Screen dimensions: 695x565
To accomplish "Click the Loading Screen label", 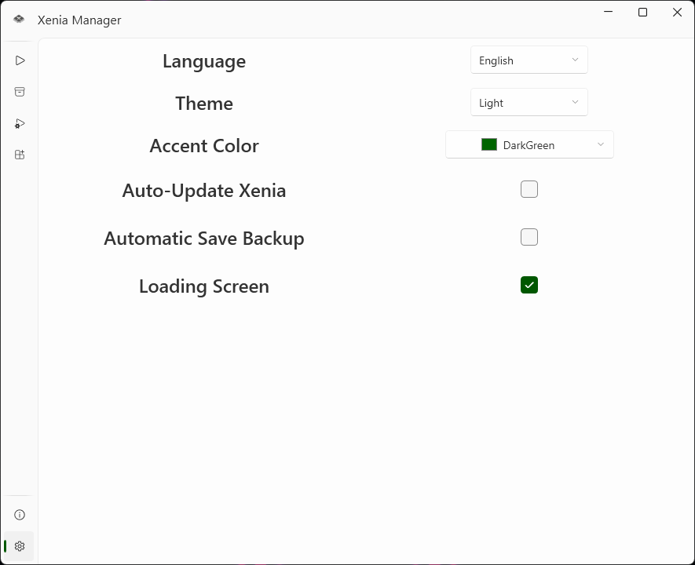I will [204, 286].
